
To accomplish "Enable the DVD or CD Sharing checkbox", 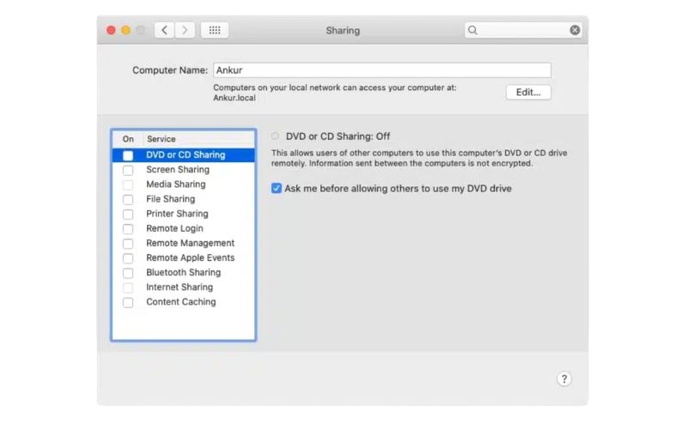I will tap(128, 155).
